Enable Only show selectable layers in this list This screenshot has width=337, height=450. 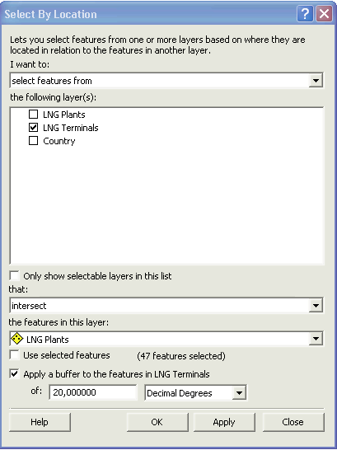(x=14, y=275)
